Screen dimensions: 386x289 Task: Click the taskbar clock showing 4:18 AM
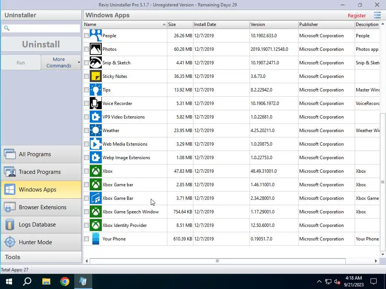click(x=354, y=281)
